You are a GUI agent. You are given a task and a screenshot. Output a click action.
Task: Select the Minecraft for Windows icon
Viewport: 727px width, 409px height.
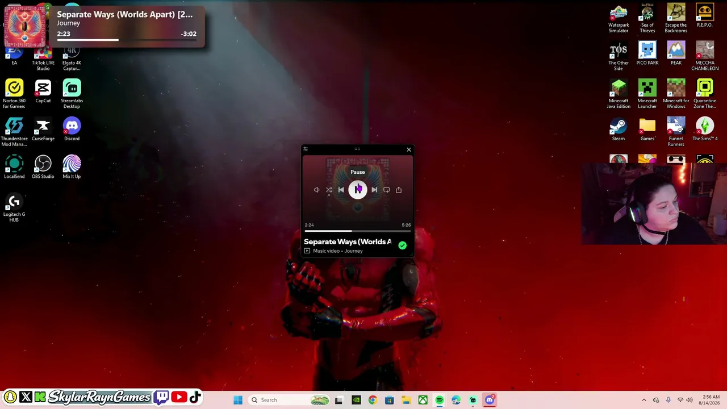676,94
